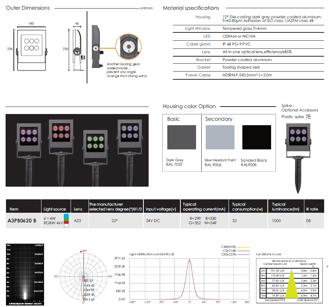
Task: Open the polar light distribution diagram
Action: click(x=83, y=275)
